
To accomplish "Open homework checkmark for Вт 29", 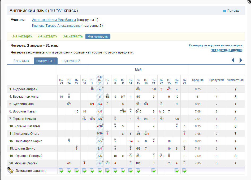I will 184,171.
